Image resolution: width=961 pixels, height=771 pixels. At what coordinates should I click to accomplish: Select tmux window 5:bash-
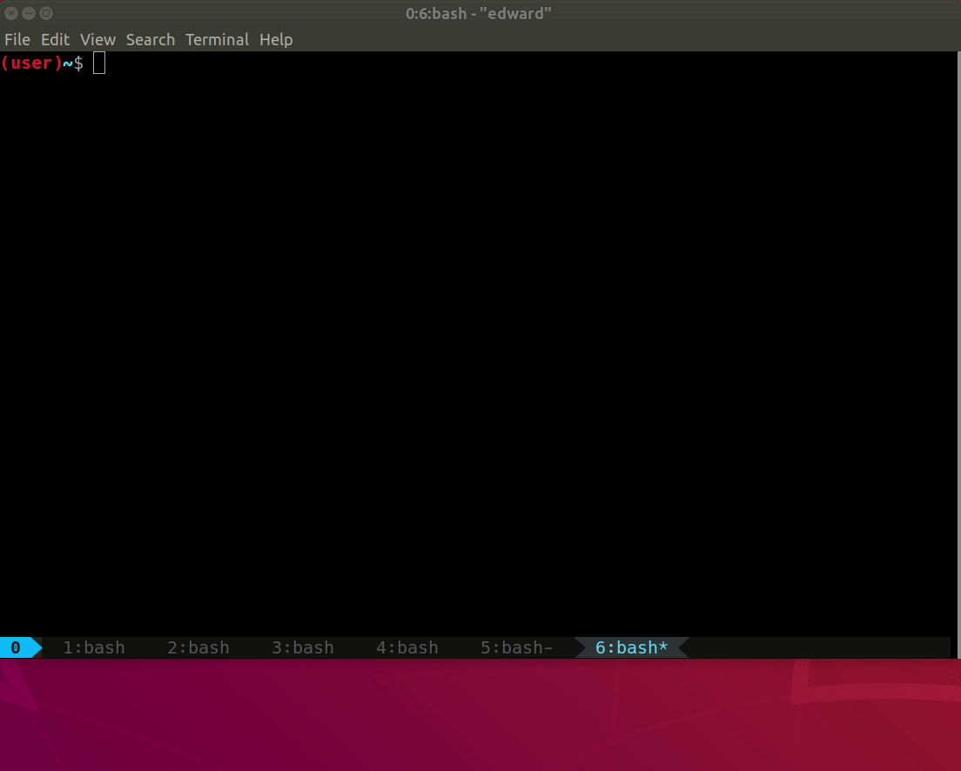(517, 647)
